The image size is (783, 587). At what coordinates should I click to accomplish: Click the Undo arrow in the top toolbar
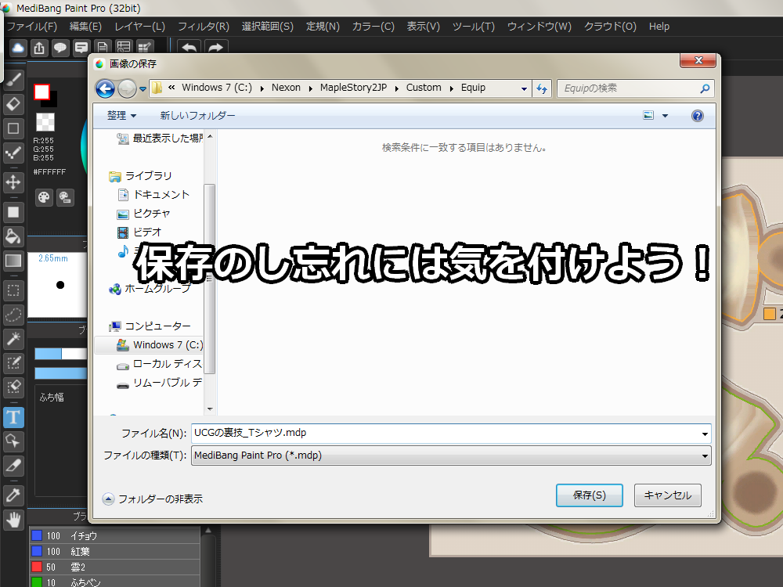(x=189, y=48)
